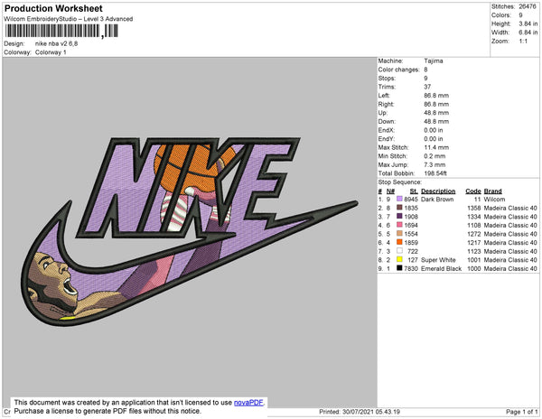Viewport: 542px width, 419px height.
Task: Click the St. column header
Action: coord(414,191)
